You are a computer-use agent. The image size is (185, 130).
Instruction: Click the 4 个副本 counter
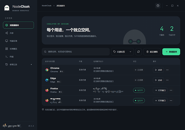(162, 31)
